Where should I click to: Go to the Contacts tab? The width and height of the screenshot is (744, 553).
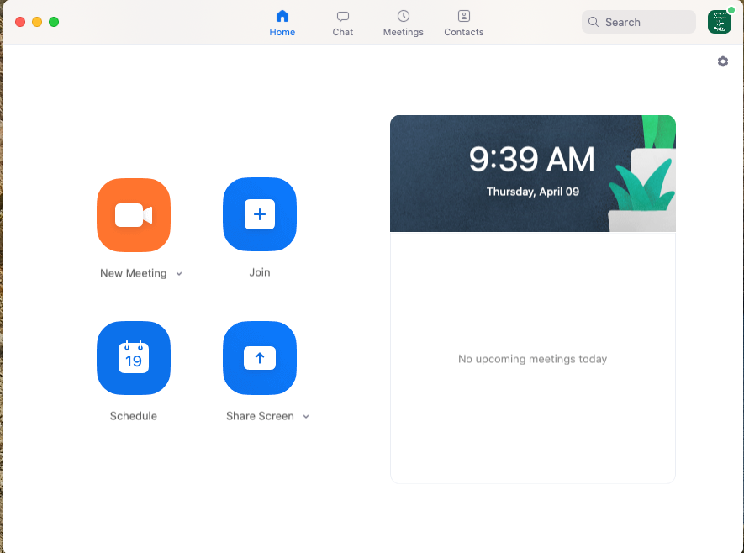(464, 23)
